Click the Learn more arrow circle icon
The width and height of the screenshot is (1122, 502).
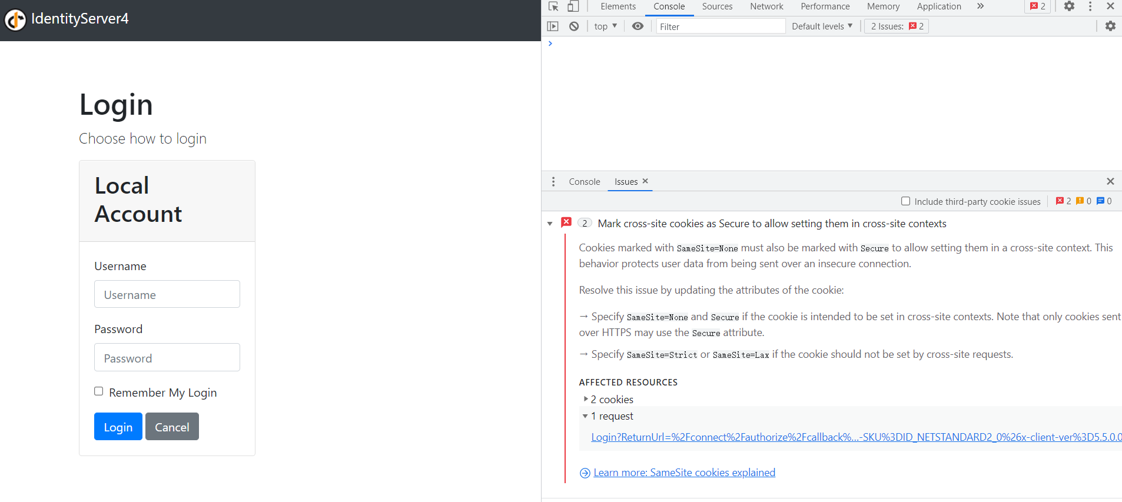click(585, 473)
